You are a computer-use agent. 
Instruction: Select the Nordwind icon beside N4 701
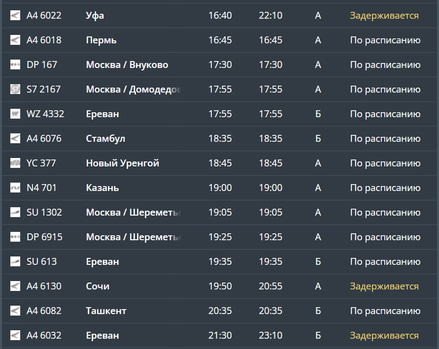[15, 188]
